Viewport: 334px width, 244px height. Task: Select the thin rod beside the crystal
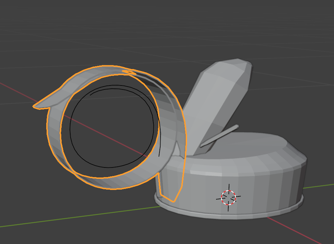(219, 136)
